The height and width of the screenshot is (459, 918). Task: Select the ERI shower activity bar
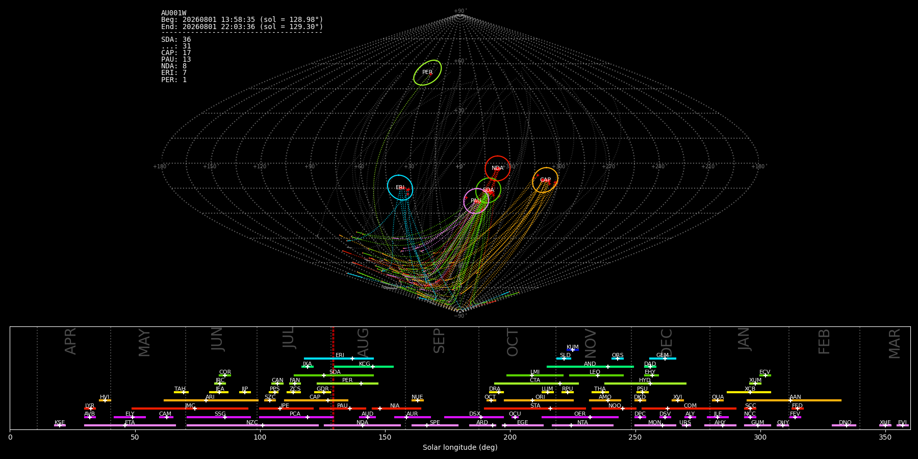(339, 359)
